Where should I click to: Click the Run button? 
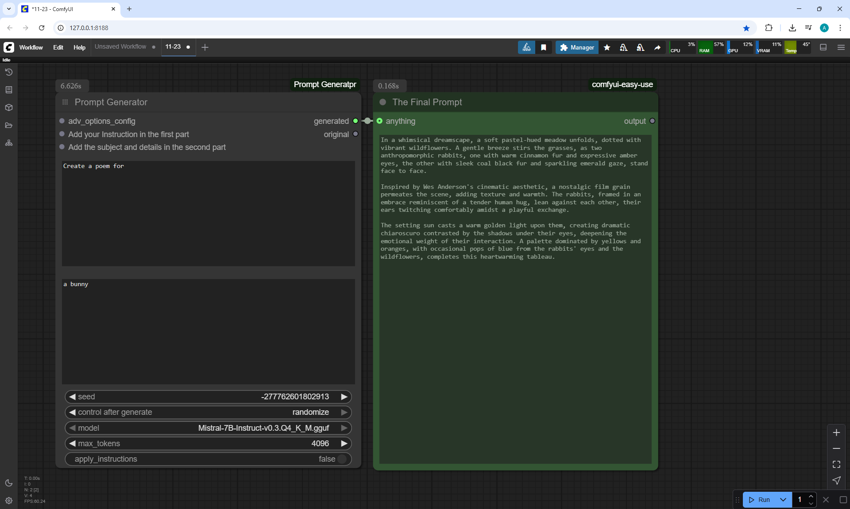(x=760, y=500)
